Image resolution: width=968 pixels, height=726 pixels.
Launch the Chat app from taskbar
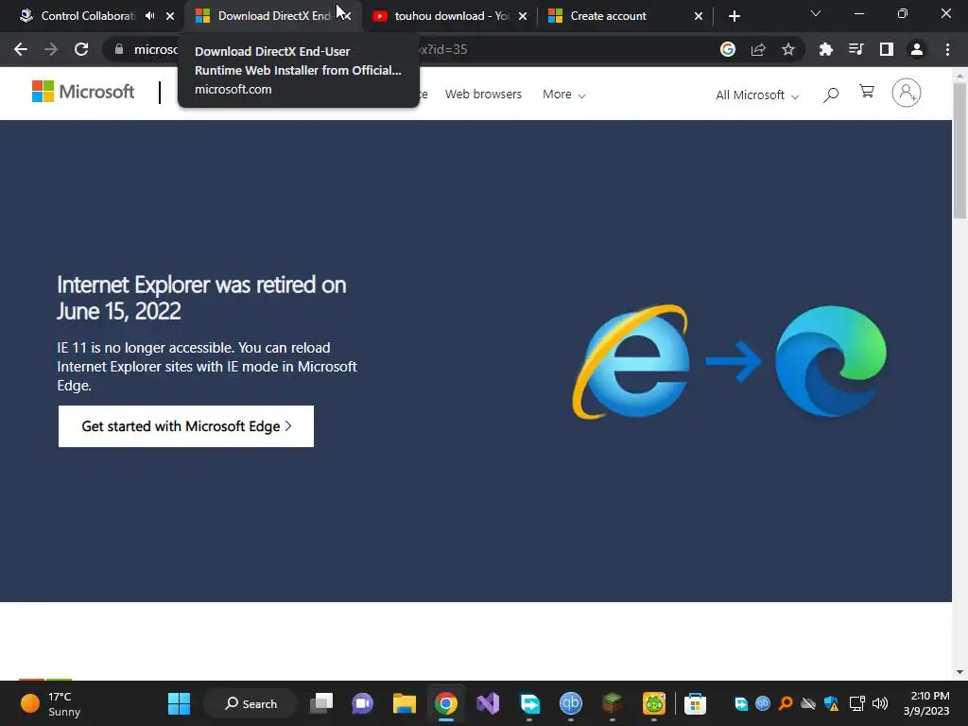(362, 703)
